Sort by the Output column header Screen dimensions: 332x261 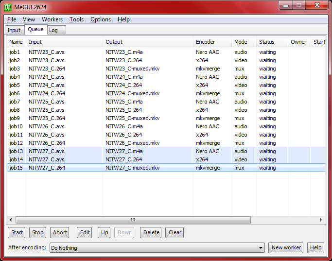tap(148, 42)
